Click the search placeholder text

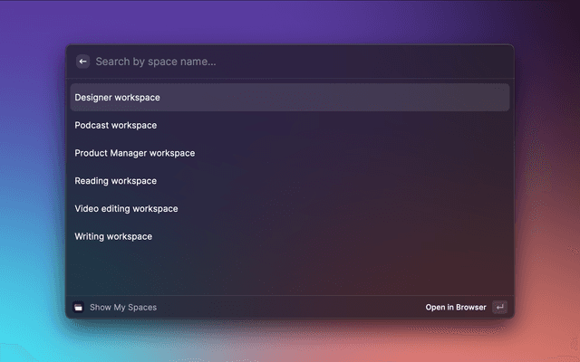[x=156, y=62]
